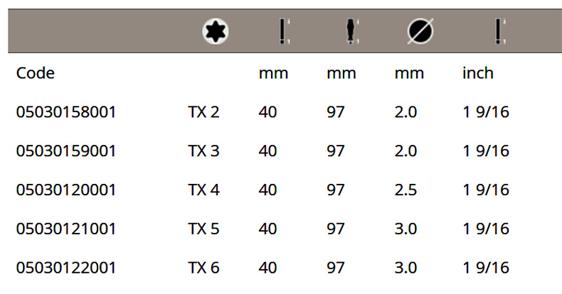
Task: Select product code 05030120001
Action: tap(66, 190)
